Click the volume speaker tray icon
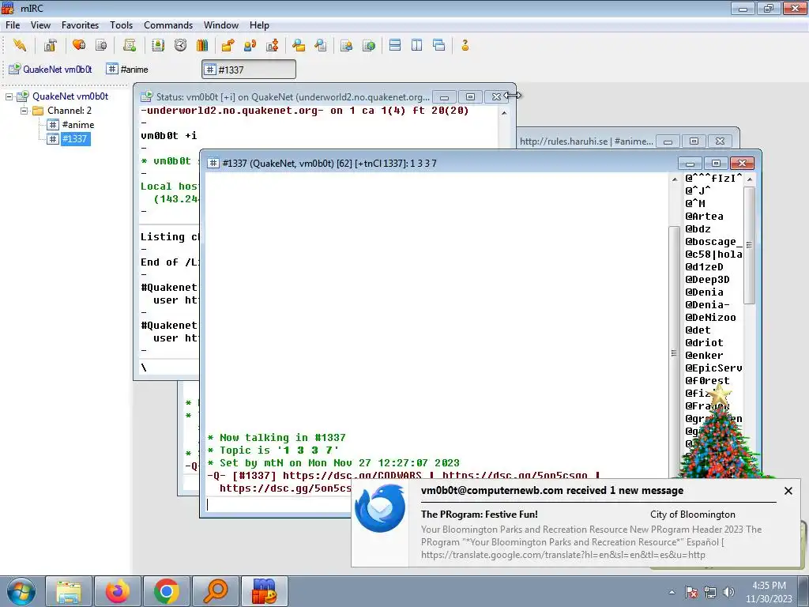This screenshot has height=607, width=809. pyautogui.click(x=729, y=592)
